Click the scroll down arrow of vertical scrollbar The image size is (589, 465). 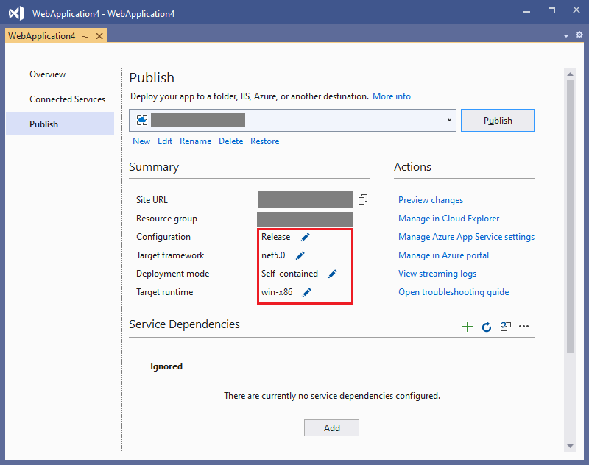[x=570, y=446]
